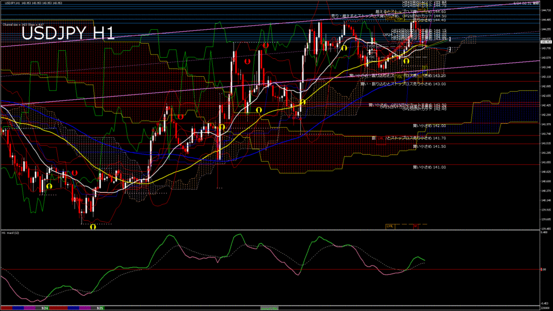Image resolution: width=553 pixels, height=311 pixels.
Task: Click the 9/25 date marker on the time axis
Action: tap(99, 308)
